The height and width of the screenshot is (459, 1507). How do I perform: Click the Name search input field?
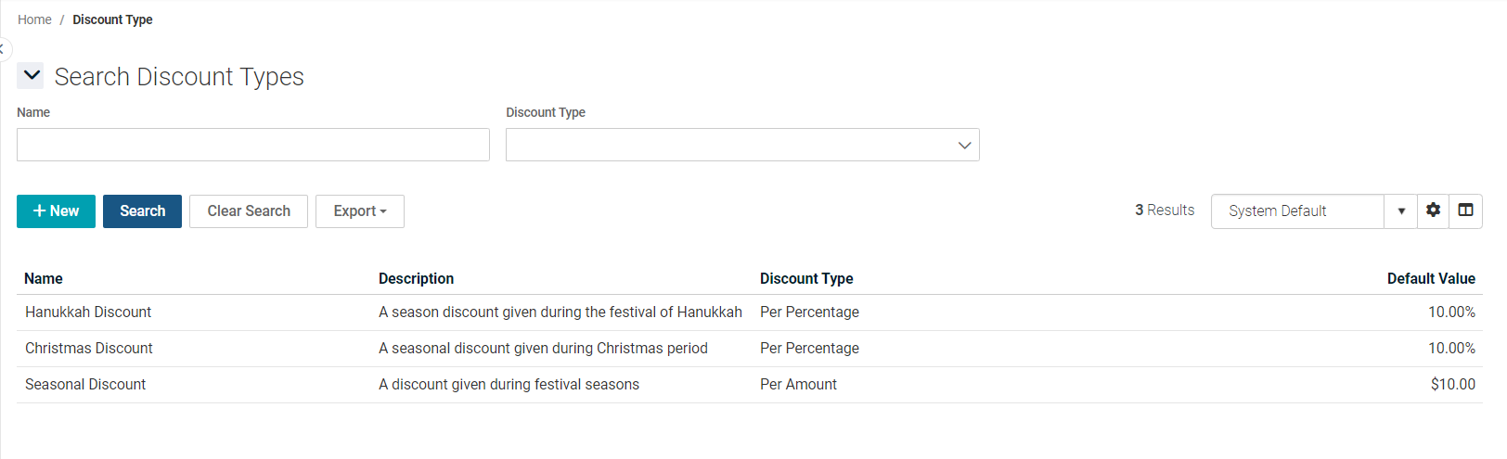[x=252, y=145]
